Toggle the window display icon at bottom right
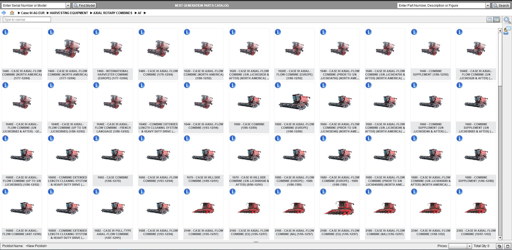The height and width of the screenshot is (250, 512). [506, 246]
